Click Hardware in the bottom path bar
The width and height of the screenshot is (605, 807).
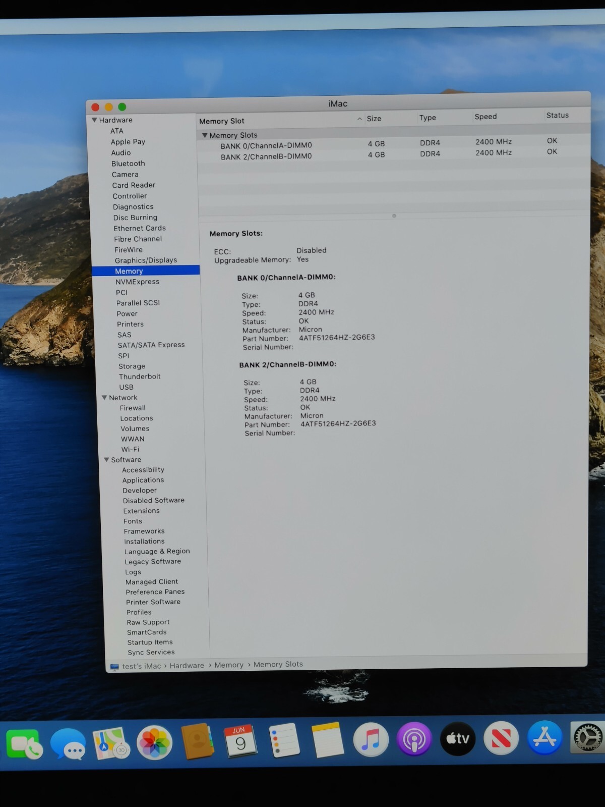[187, 666]
